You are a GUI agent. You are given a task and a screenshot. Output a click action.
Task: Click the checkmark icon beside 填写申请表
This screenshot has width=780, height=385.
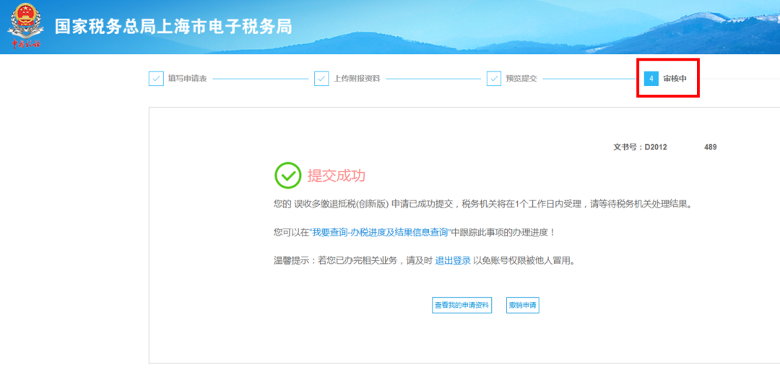tap(156, 79)
